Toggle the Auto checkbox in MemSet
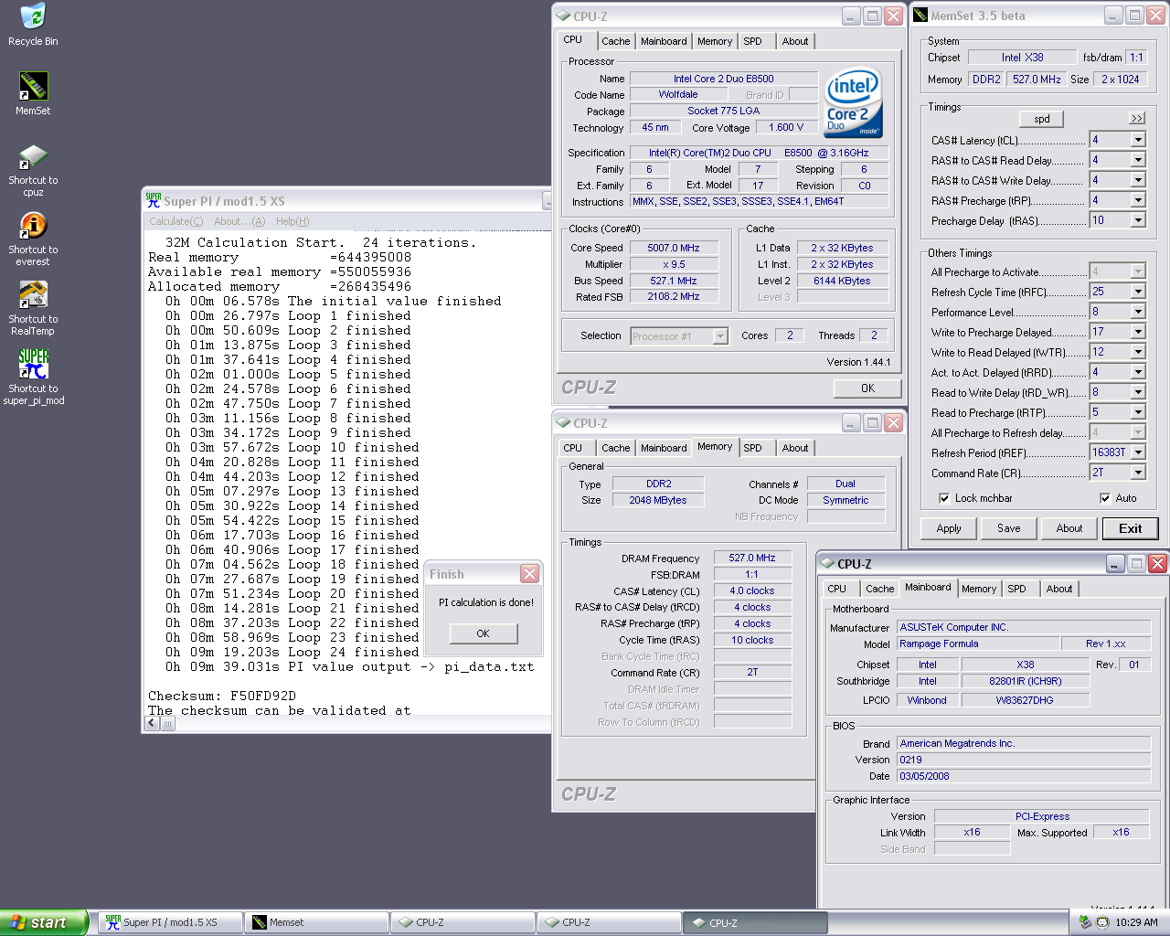 pos(1105,498)
